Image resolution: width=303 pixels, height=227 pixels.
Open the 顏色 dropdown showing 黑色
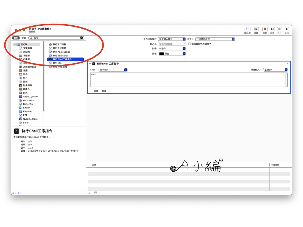172,54
